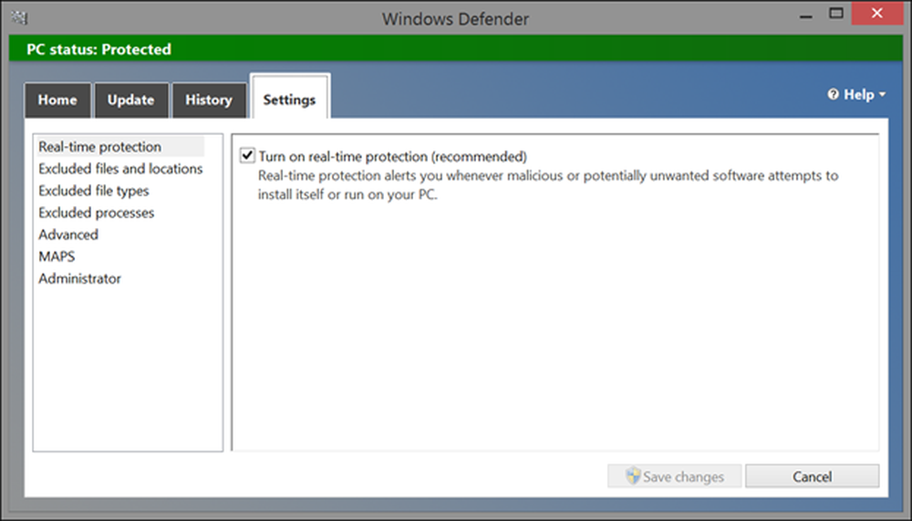Open the Help dropdown arrow
The width and height of the screenshot is (912, 521).
coord(882,94)
